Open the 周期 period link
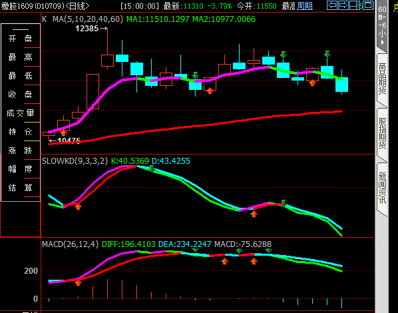 pos(305,6)
